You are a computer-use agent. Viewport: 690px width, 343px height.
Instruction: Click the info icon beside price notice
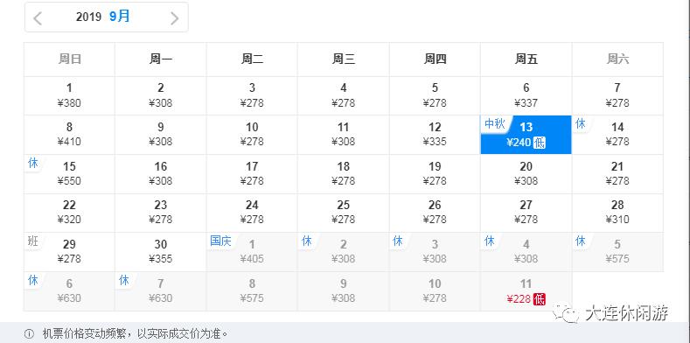coord(29,333)
